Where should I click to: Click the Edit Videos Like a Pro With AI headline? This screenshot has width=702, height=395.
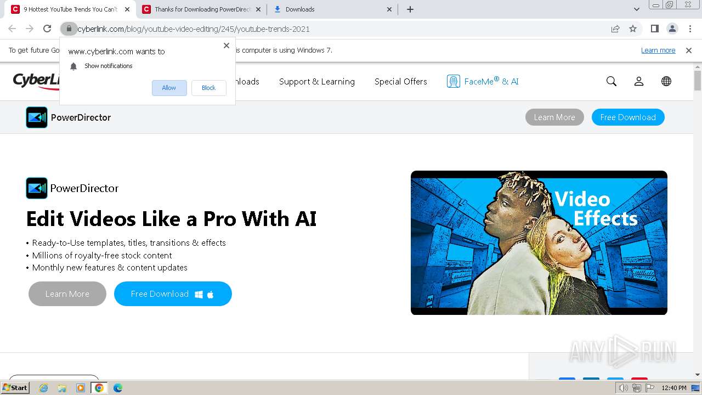click(x=171, y=219)
